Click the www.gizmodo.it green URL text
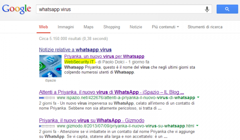The width and height of the screenshot is (240, 140). tap(126, 126)
